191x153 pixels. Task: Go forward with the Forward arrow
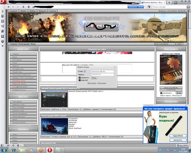pyautogui.click(x=13, y=7)
